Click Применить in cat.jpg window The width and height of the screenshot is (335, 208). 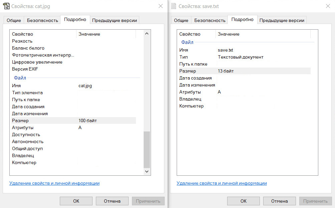tap(148, 201)
